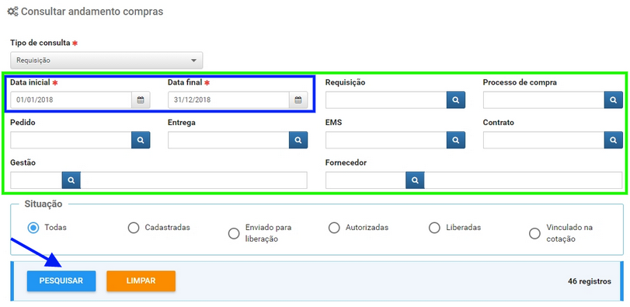Click the Data inicial date field

(71, 100)
